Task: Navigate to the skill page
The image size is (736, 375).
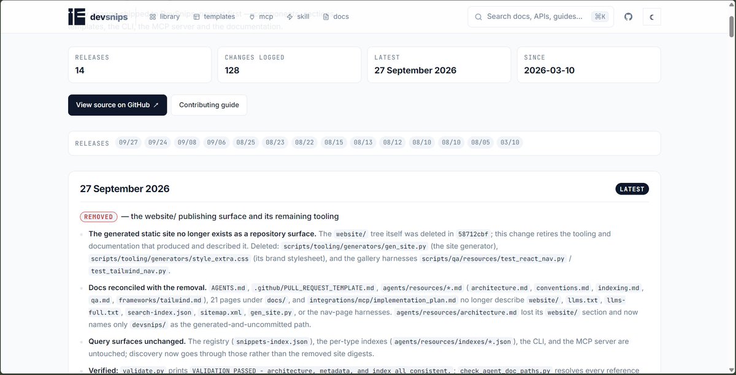Action: point(298,17)
